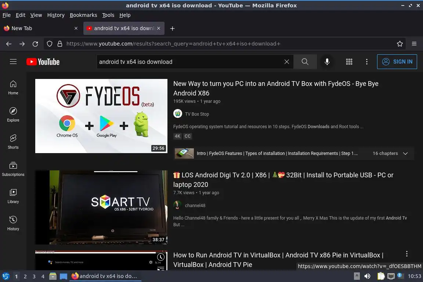The width and height of the screenshot is (423, 282).
Task: Open the taskbar start menu icon
Action: (x=6, y=276)
